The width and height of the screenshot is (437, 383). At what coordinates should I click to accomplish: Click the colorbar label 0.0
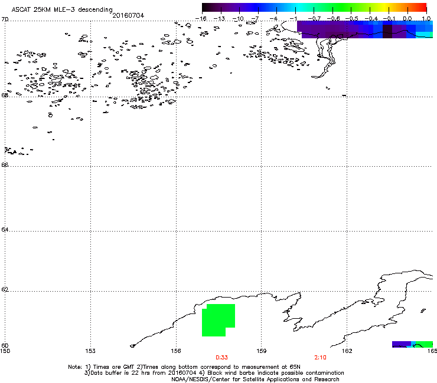pyautogui.click(x=407, y=19)
